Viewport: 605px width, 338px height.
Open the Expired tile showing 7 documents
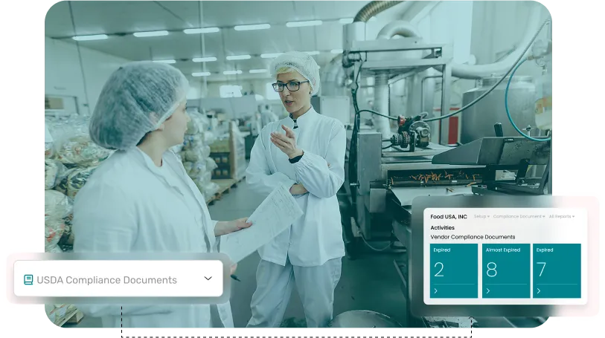(x=557, y=270)
